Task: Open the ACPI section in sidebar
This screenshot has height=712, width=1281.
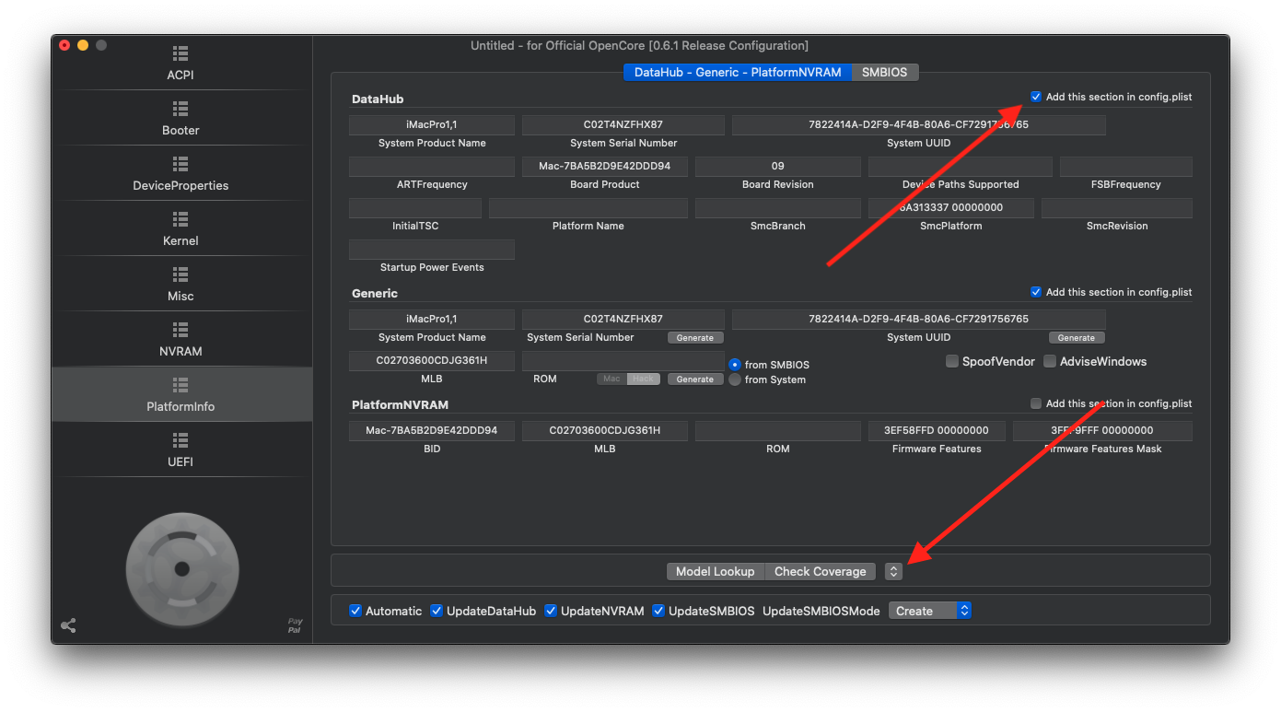Action: click(181, 63)
